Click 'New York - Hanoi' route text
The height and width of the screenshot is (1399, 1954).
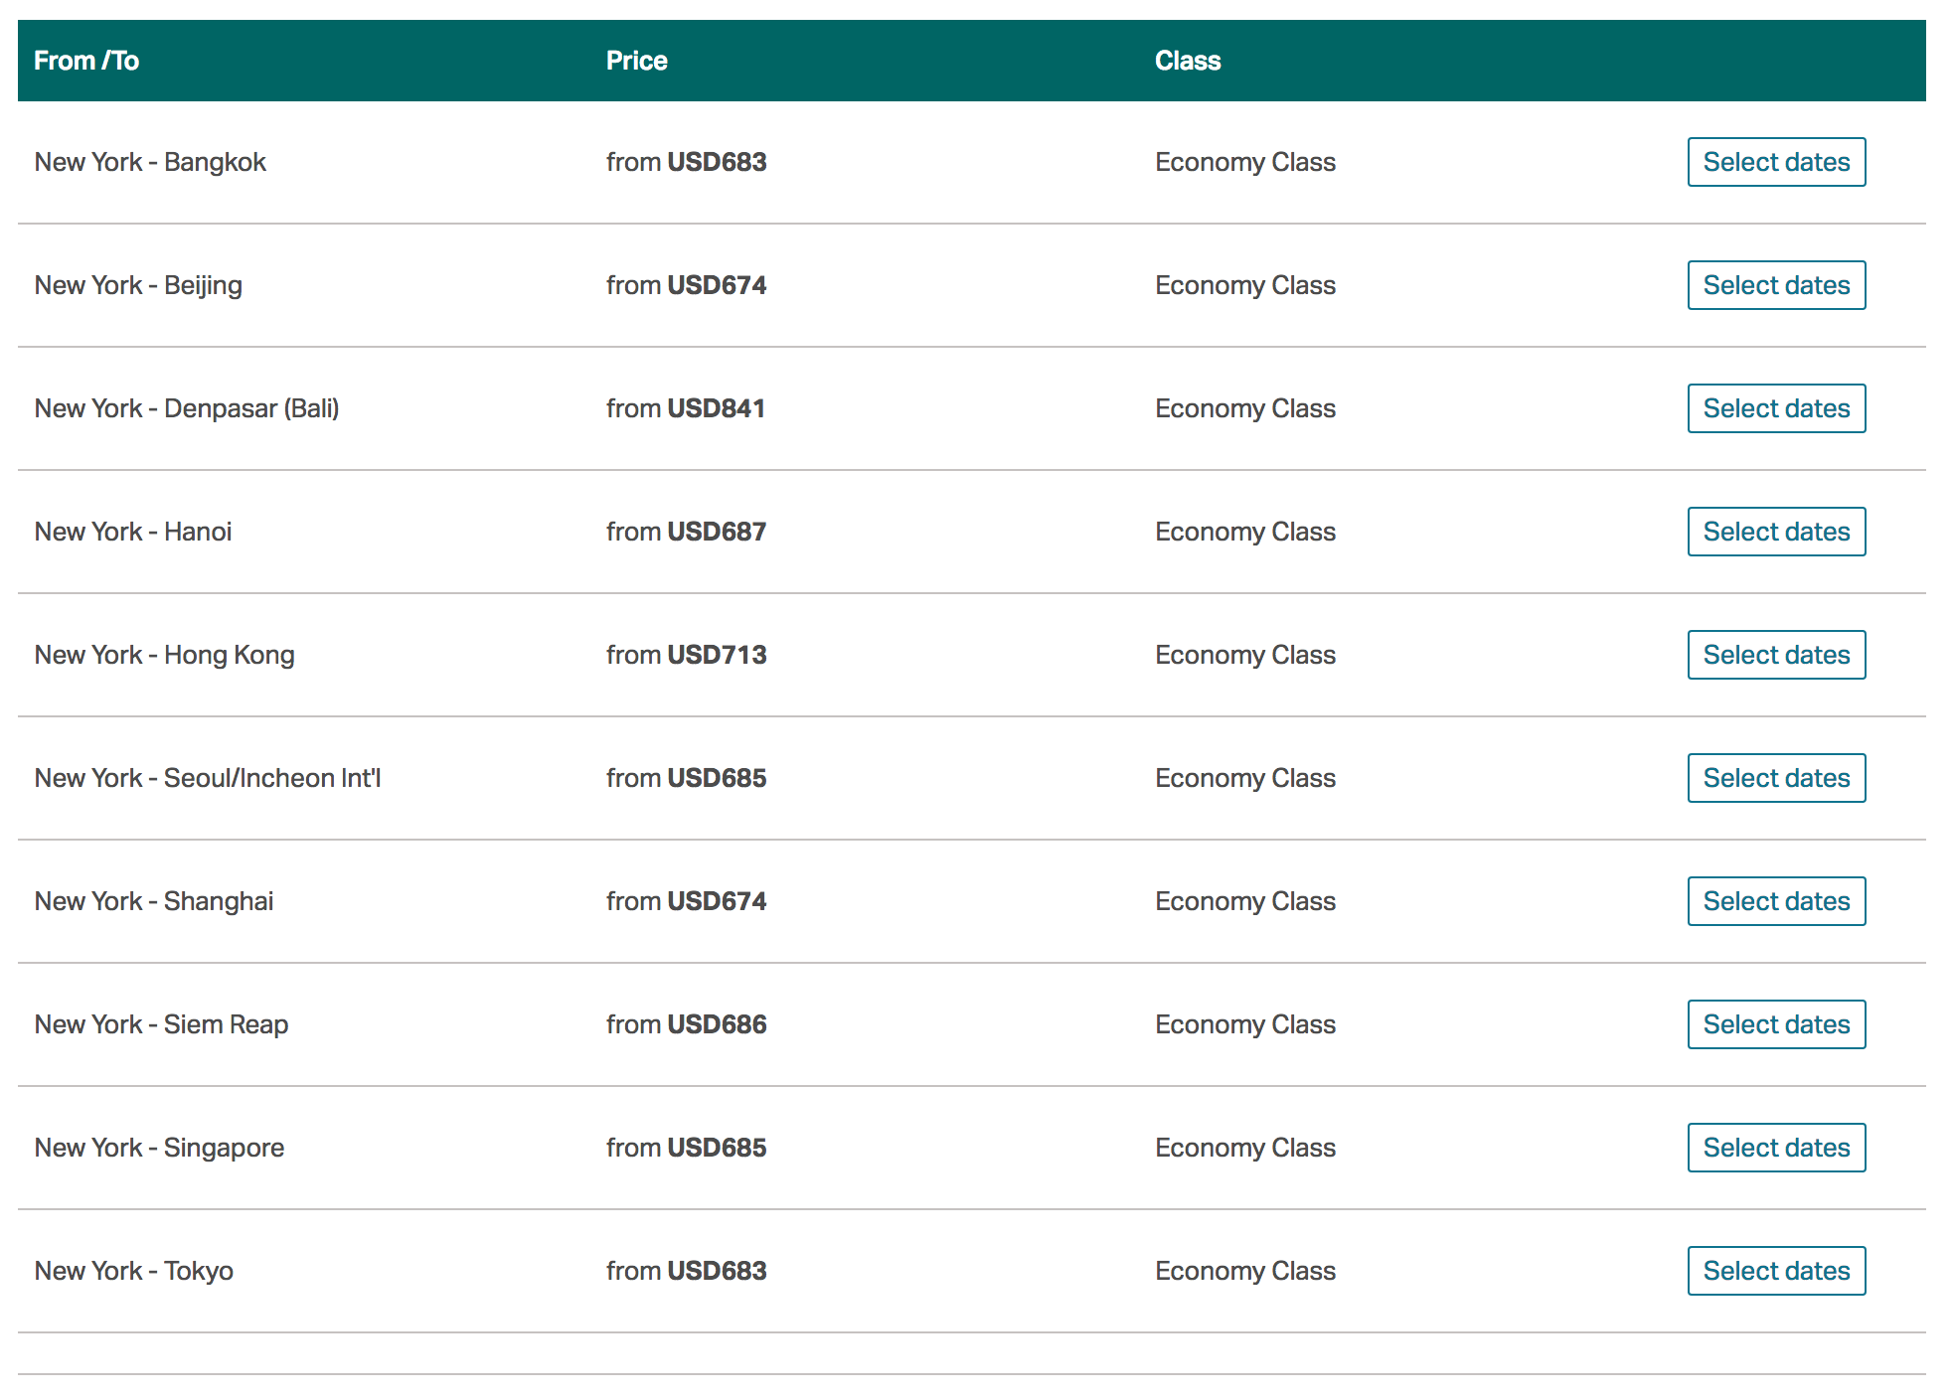[133, 532]
